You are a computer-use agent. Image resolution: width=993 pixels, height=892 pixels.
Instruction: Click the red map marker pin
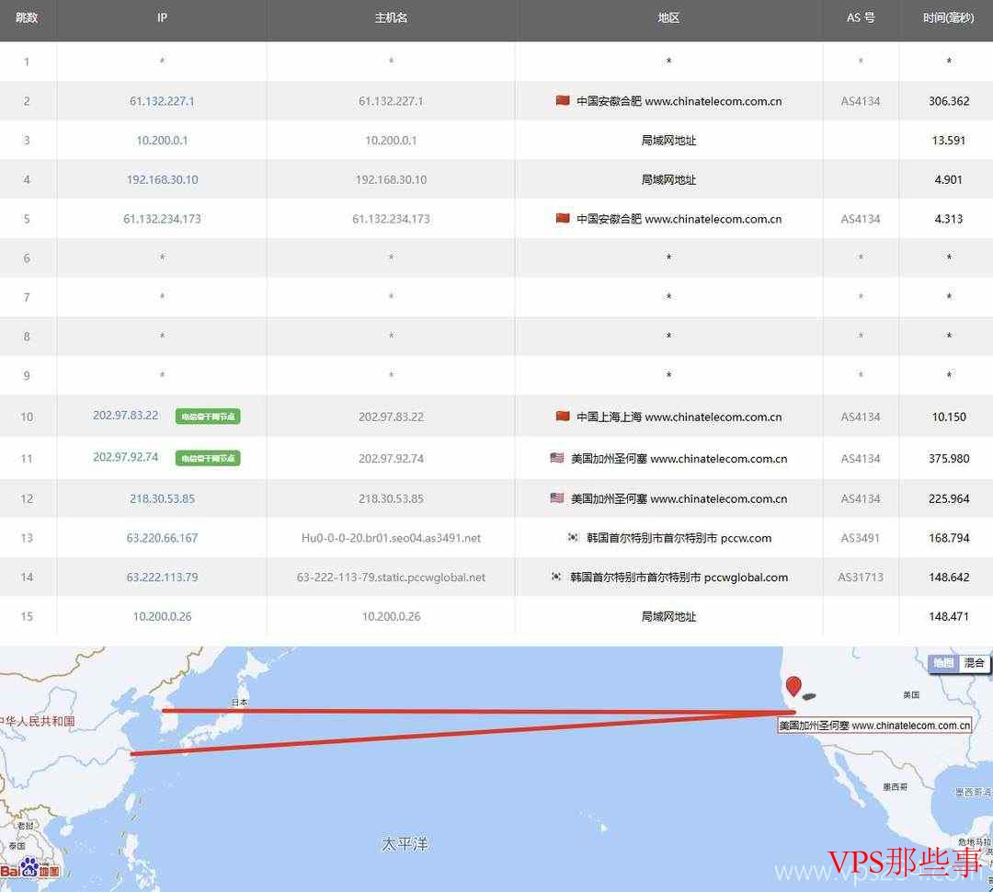(793, 687)
